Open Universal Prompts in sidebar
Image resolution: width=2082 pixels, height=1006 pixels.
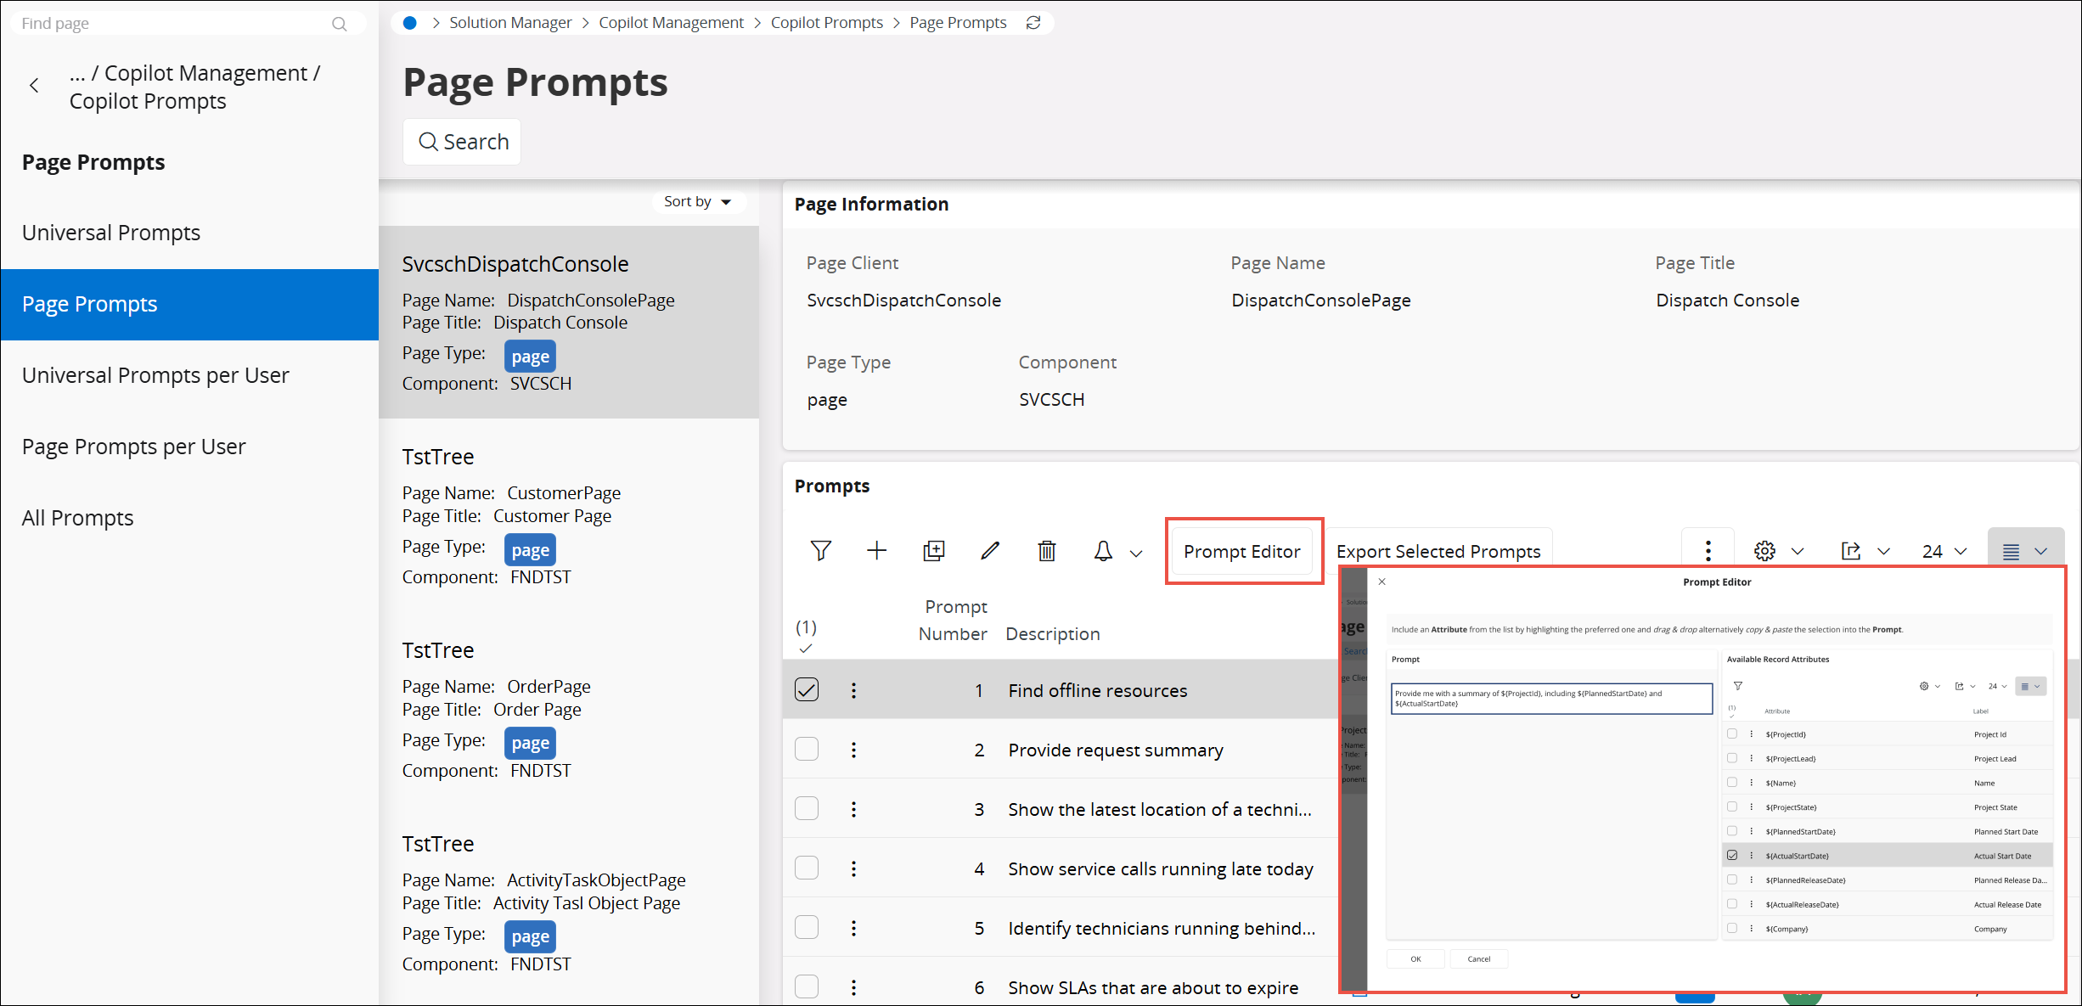click(111, 233)
